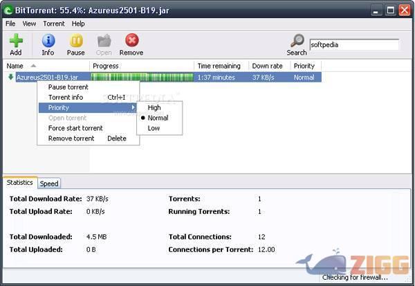
Task: Open the View menu
Action: click(x=29, y=24)
